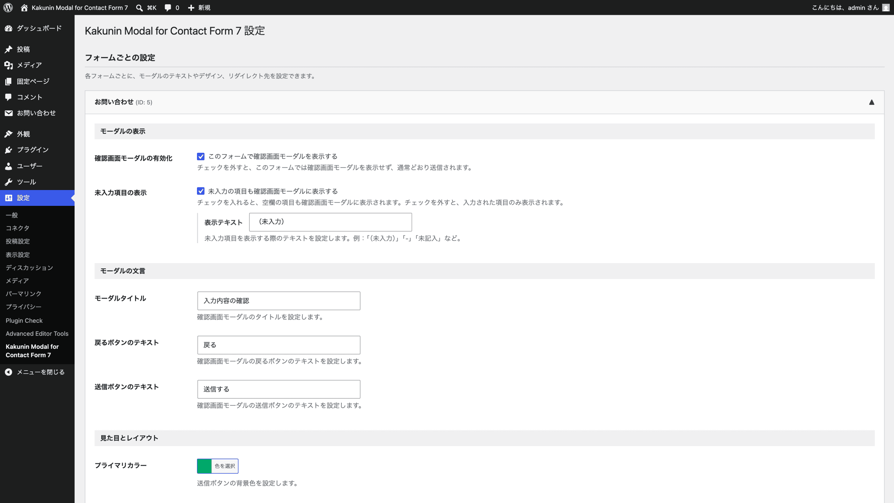
Task: Go to ディスカッション submenu
Action: [29, 268]
